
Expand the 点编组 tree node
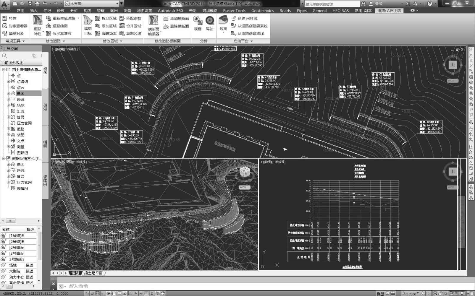pos(9,82)
